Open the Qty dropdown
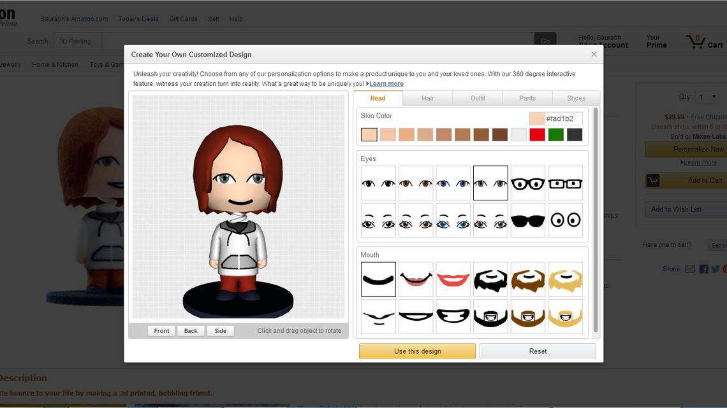Screen dimensions: 727x408 (708, 96)
